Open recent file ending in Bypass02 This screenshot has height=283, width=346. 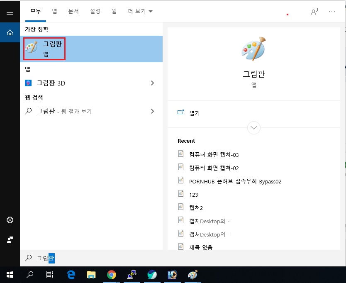click(235, 181)
